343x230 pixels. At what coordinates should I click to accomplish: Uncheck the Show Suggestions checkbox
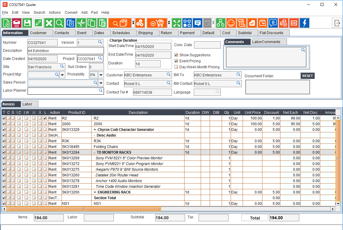pos(176,55)
